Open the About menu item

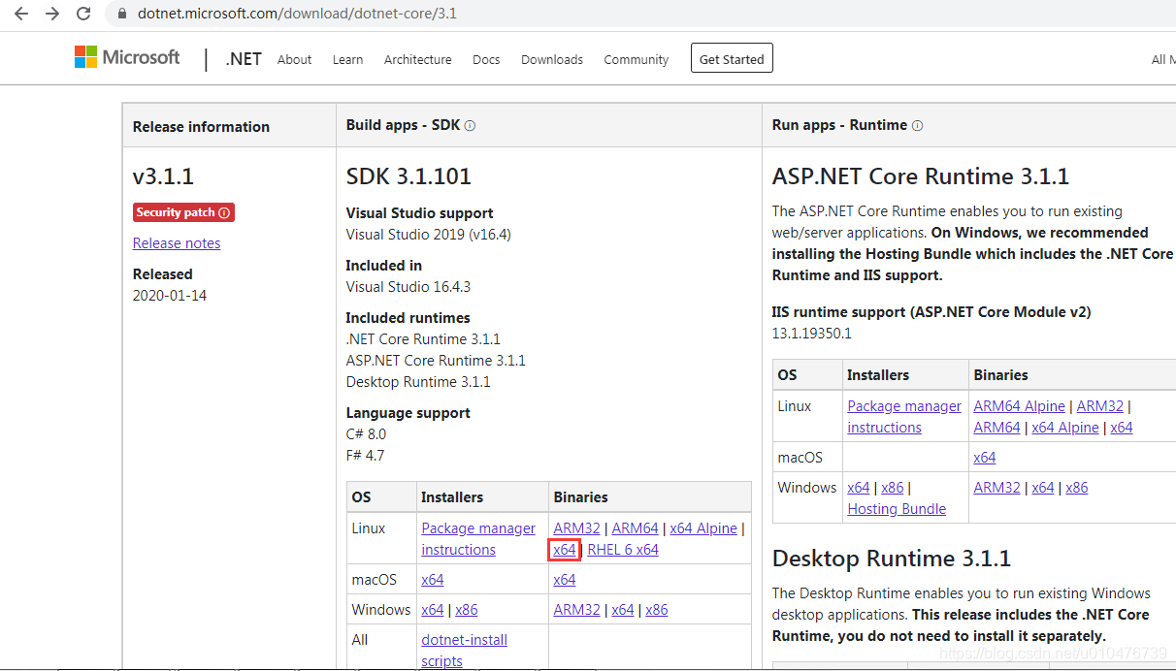click(x=294, y=59)
